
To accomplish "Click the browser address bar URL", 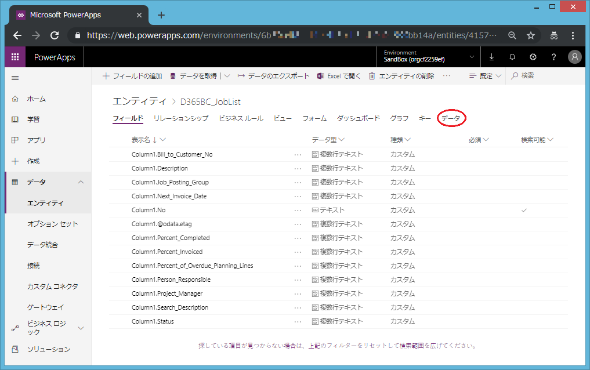I will pos(292,35).
